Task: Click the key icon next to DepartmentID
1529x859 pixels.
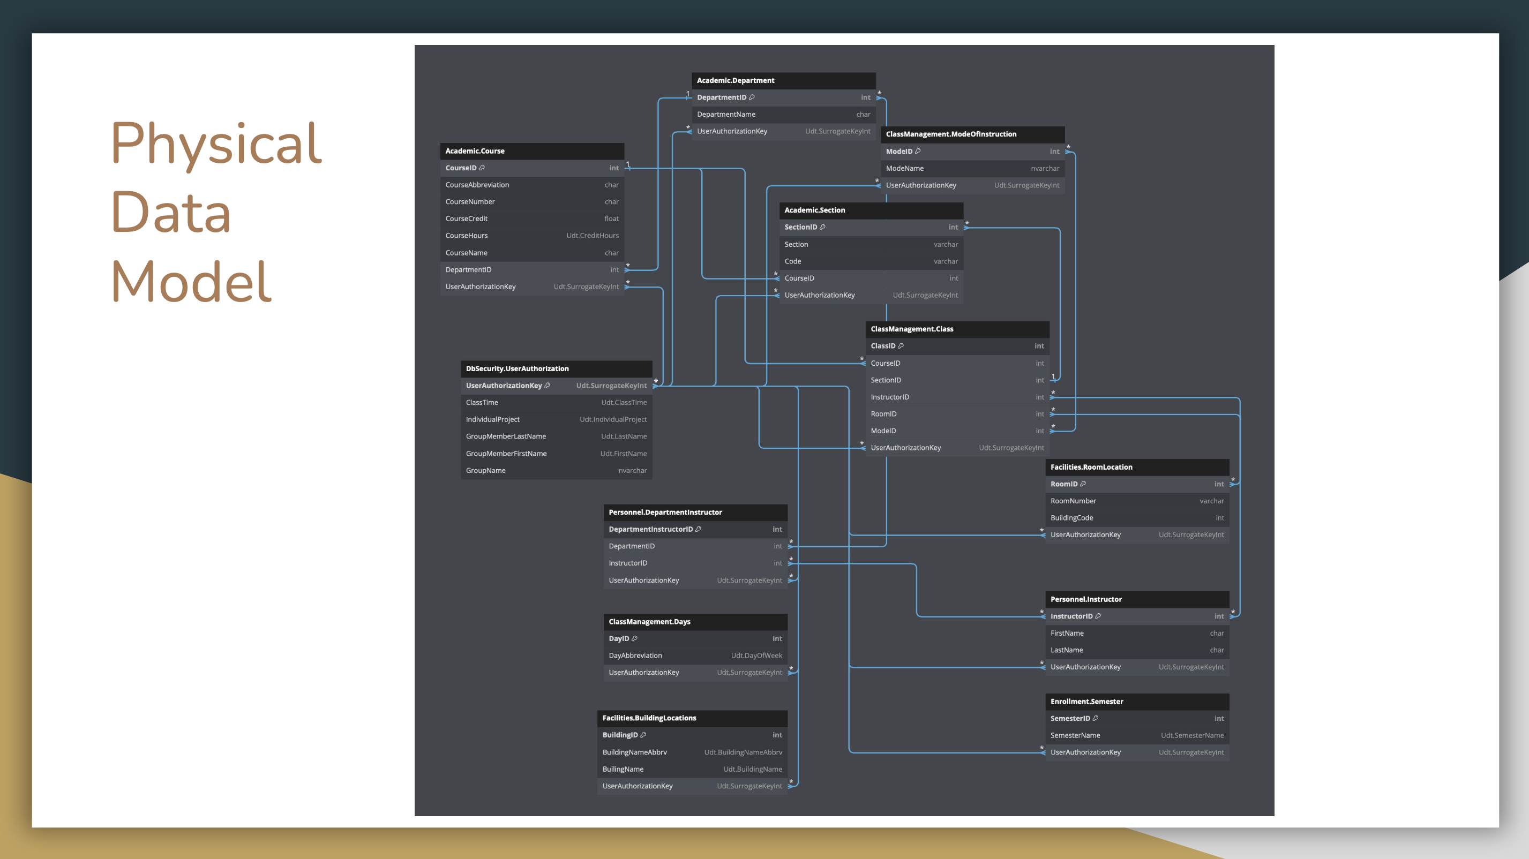Action: (x=752, y=97)
